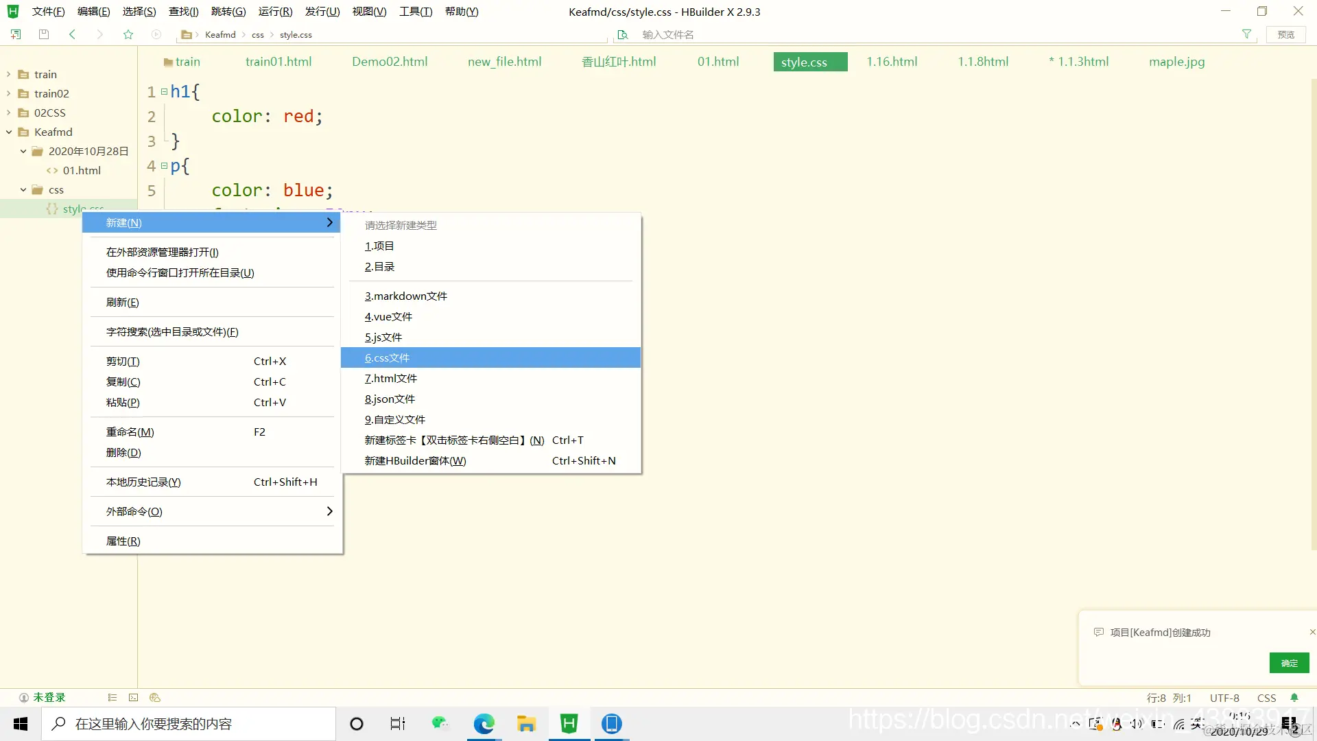The width and height of the screenshot is (1317, 741).
Task: Open HBuilder X from the taskbar
Action: coord(569,724)
